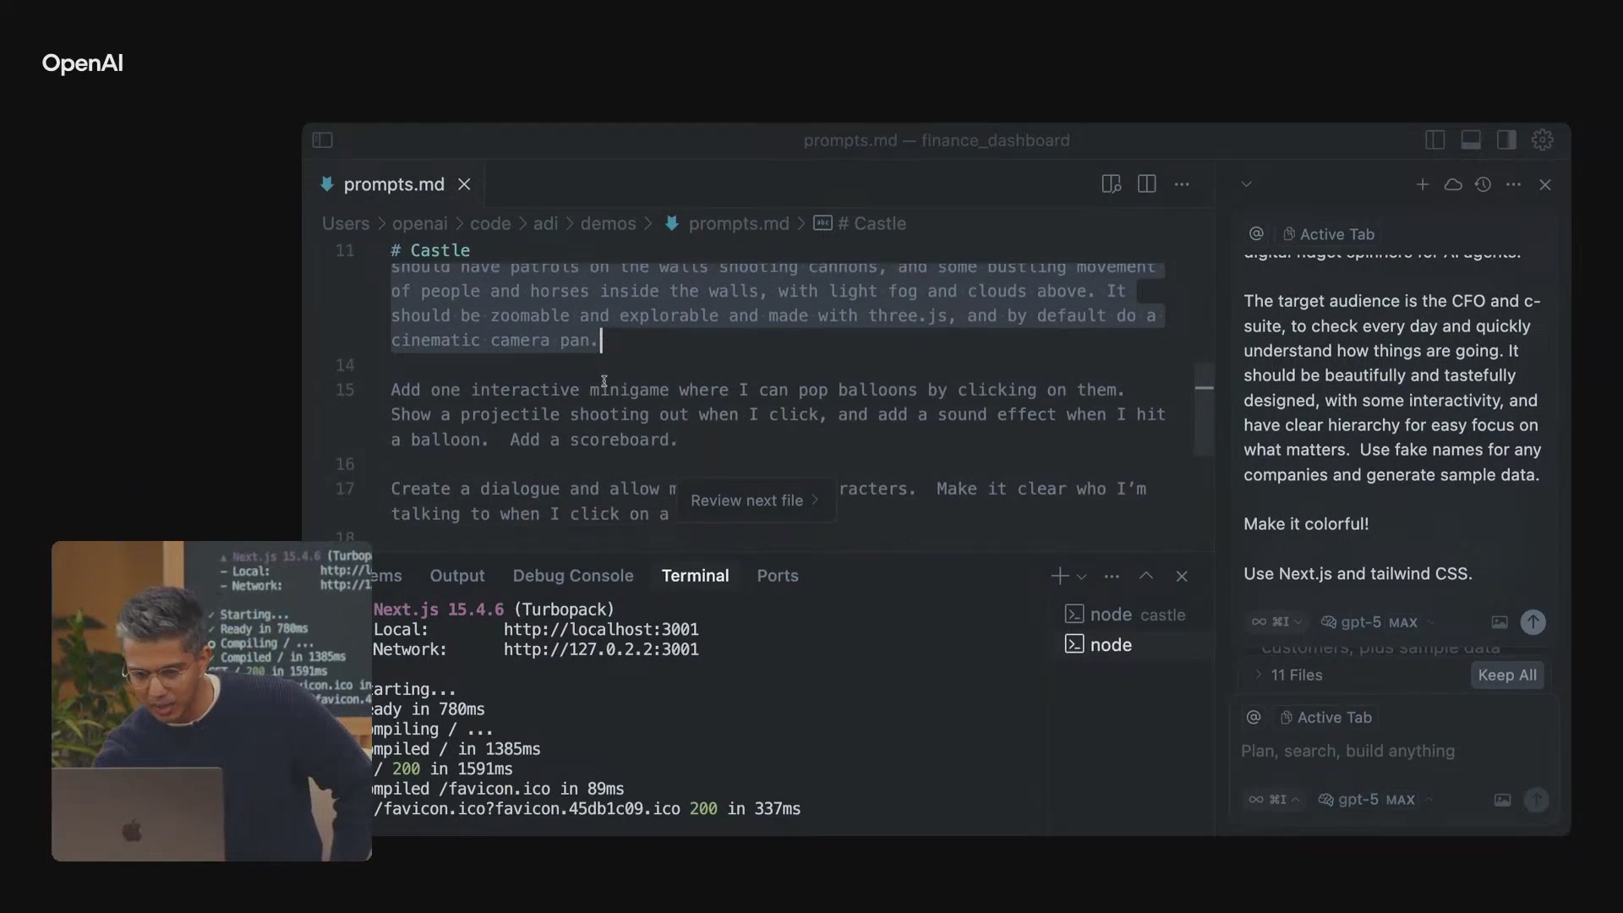Open the cloud background agents icon
Screen dimensions: 1623x913
(1453, 184)
